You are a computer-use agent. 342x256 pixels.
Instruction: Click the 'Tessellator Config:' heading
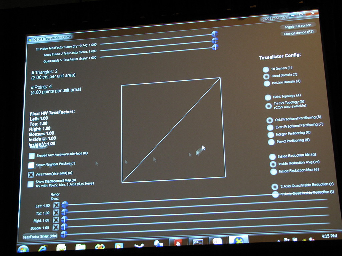point(280,56)
